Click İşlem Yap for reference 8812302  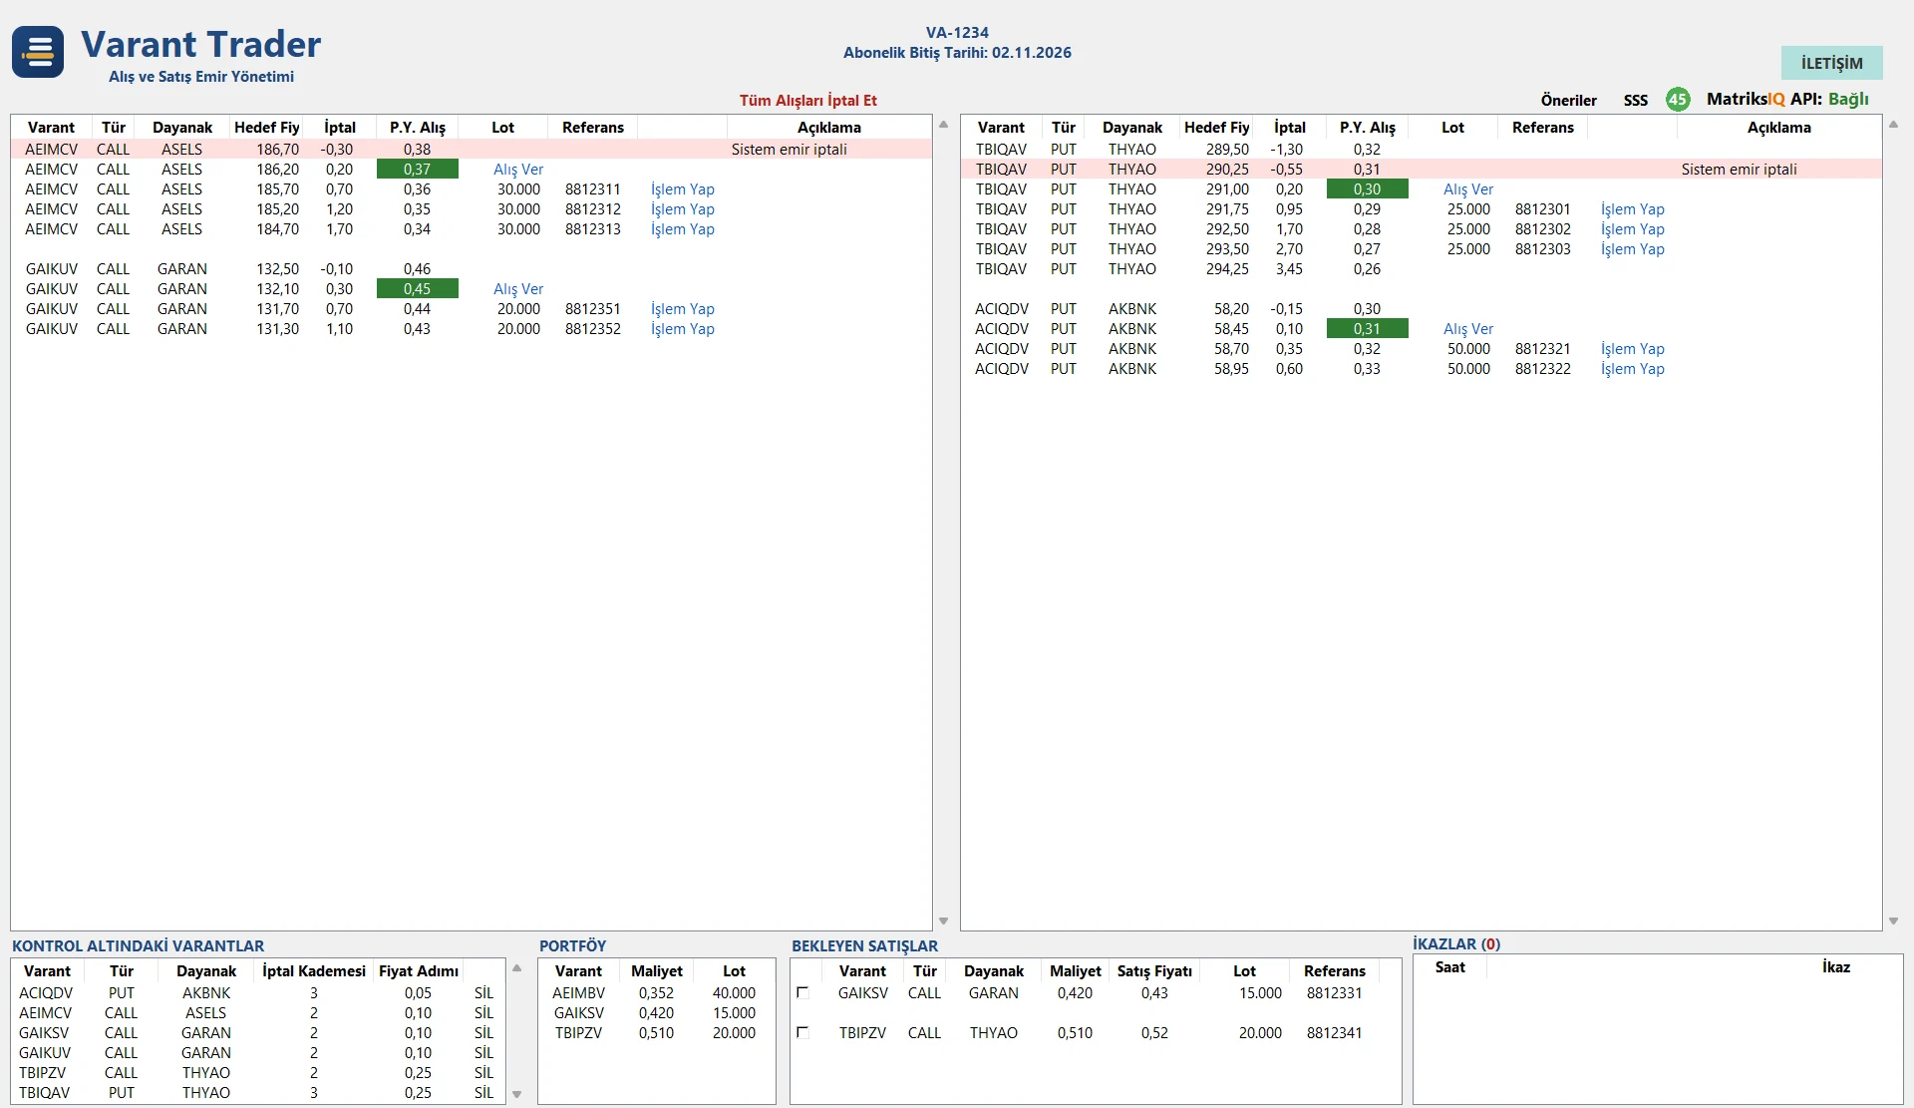1632,228
